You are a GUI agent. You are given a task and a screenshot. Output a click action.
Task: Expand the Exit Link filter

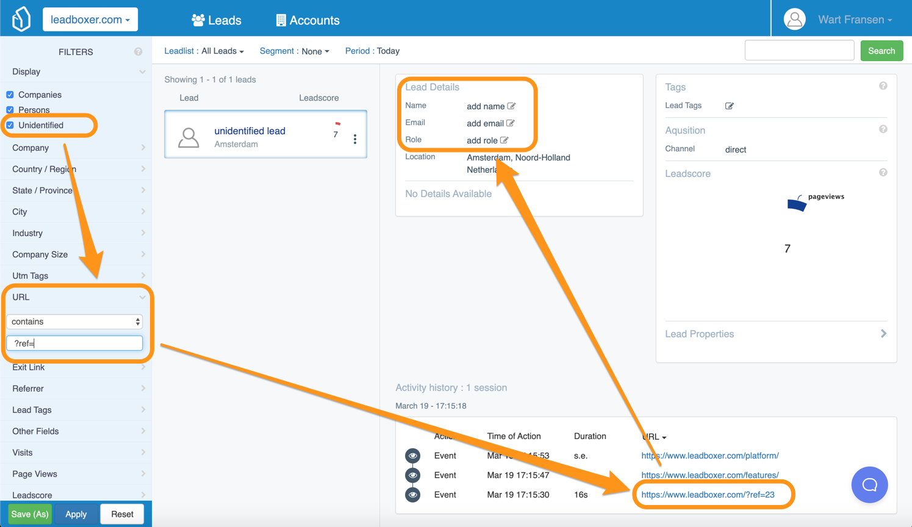pos(76,367)
